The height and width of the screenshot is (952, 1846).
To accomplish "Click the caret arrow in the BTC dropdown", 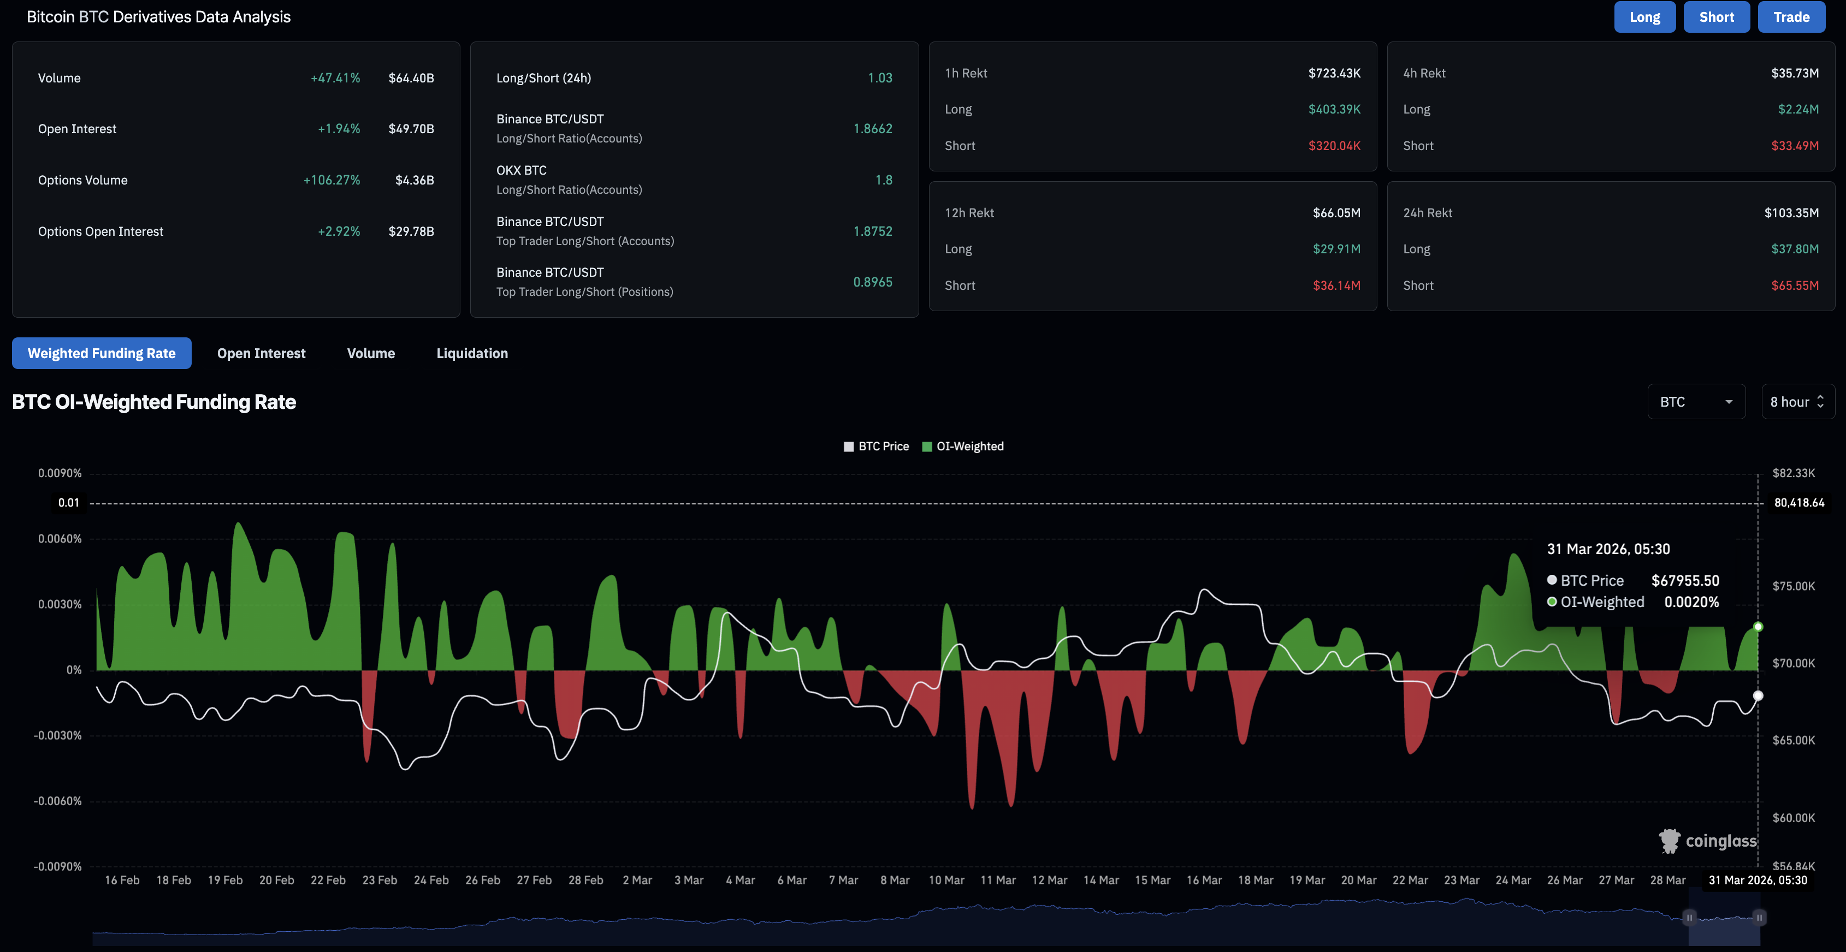I will coord(1729,402).
